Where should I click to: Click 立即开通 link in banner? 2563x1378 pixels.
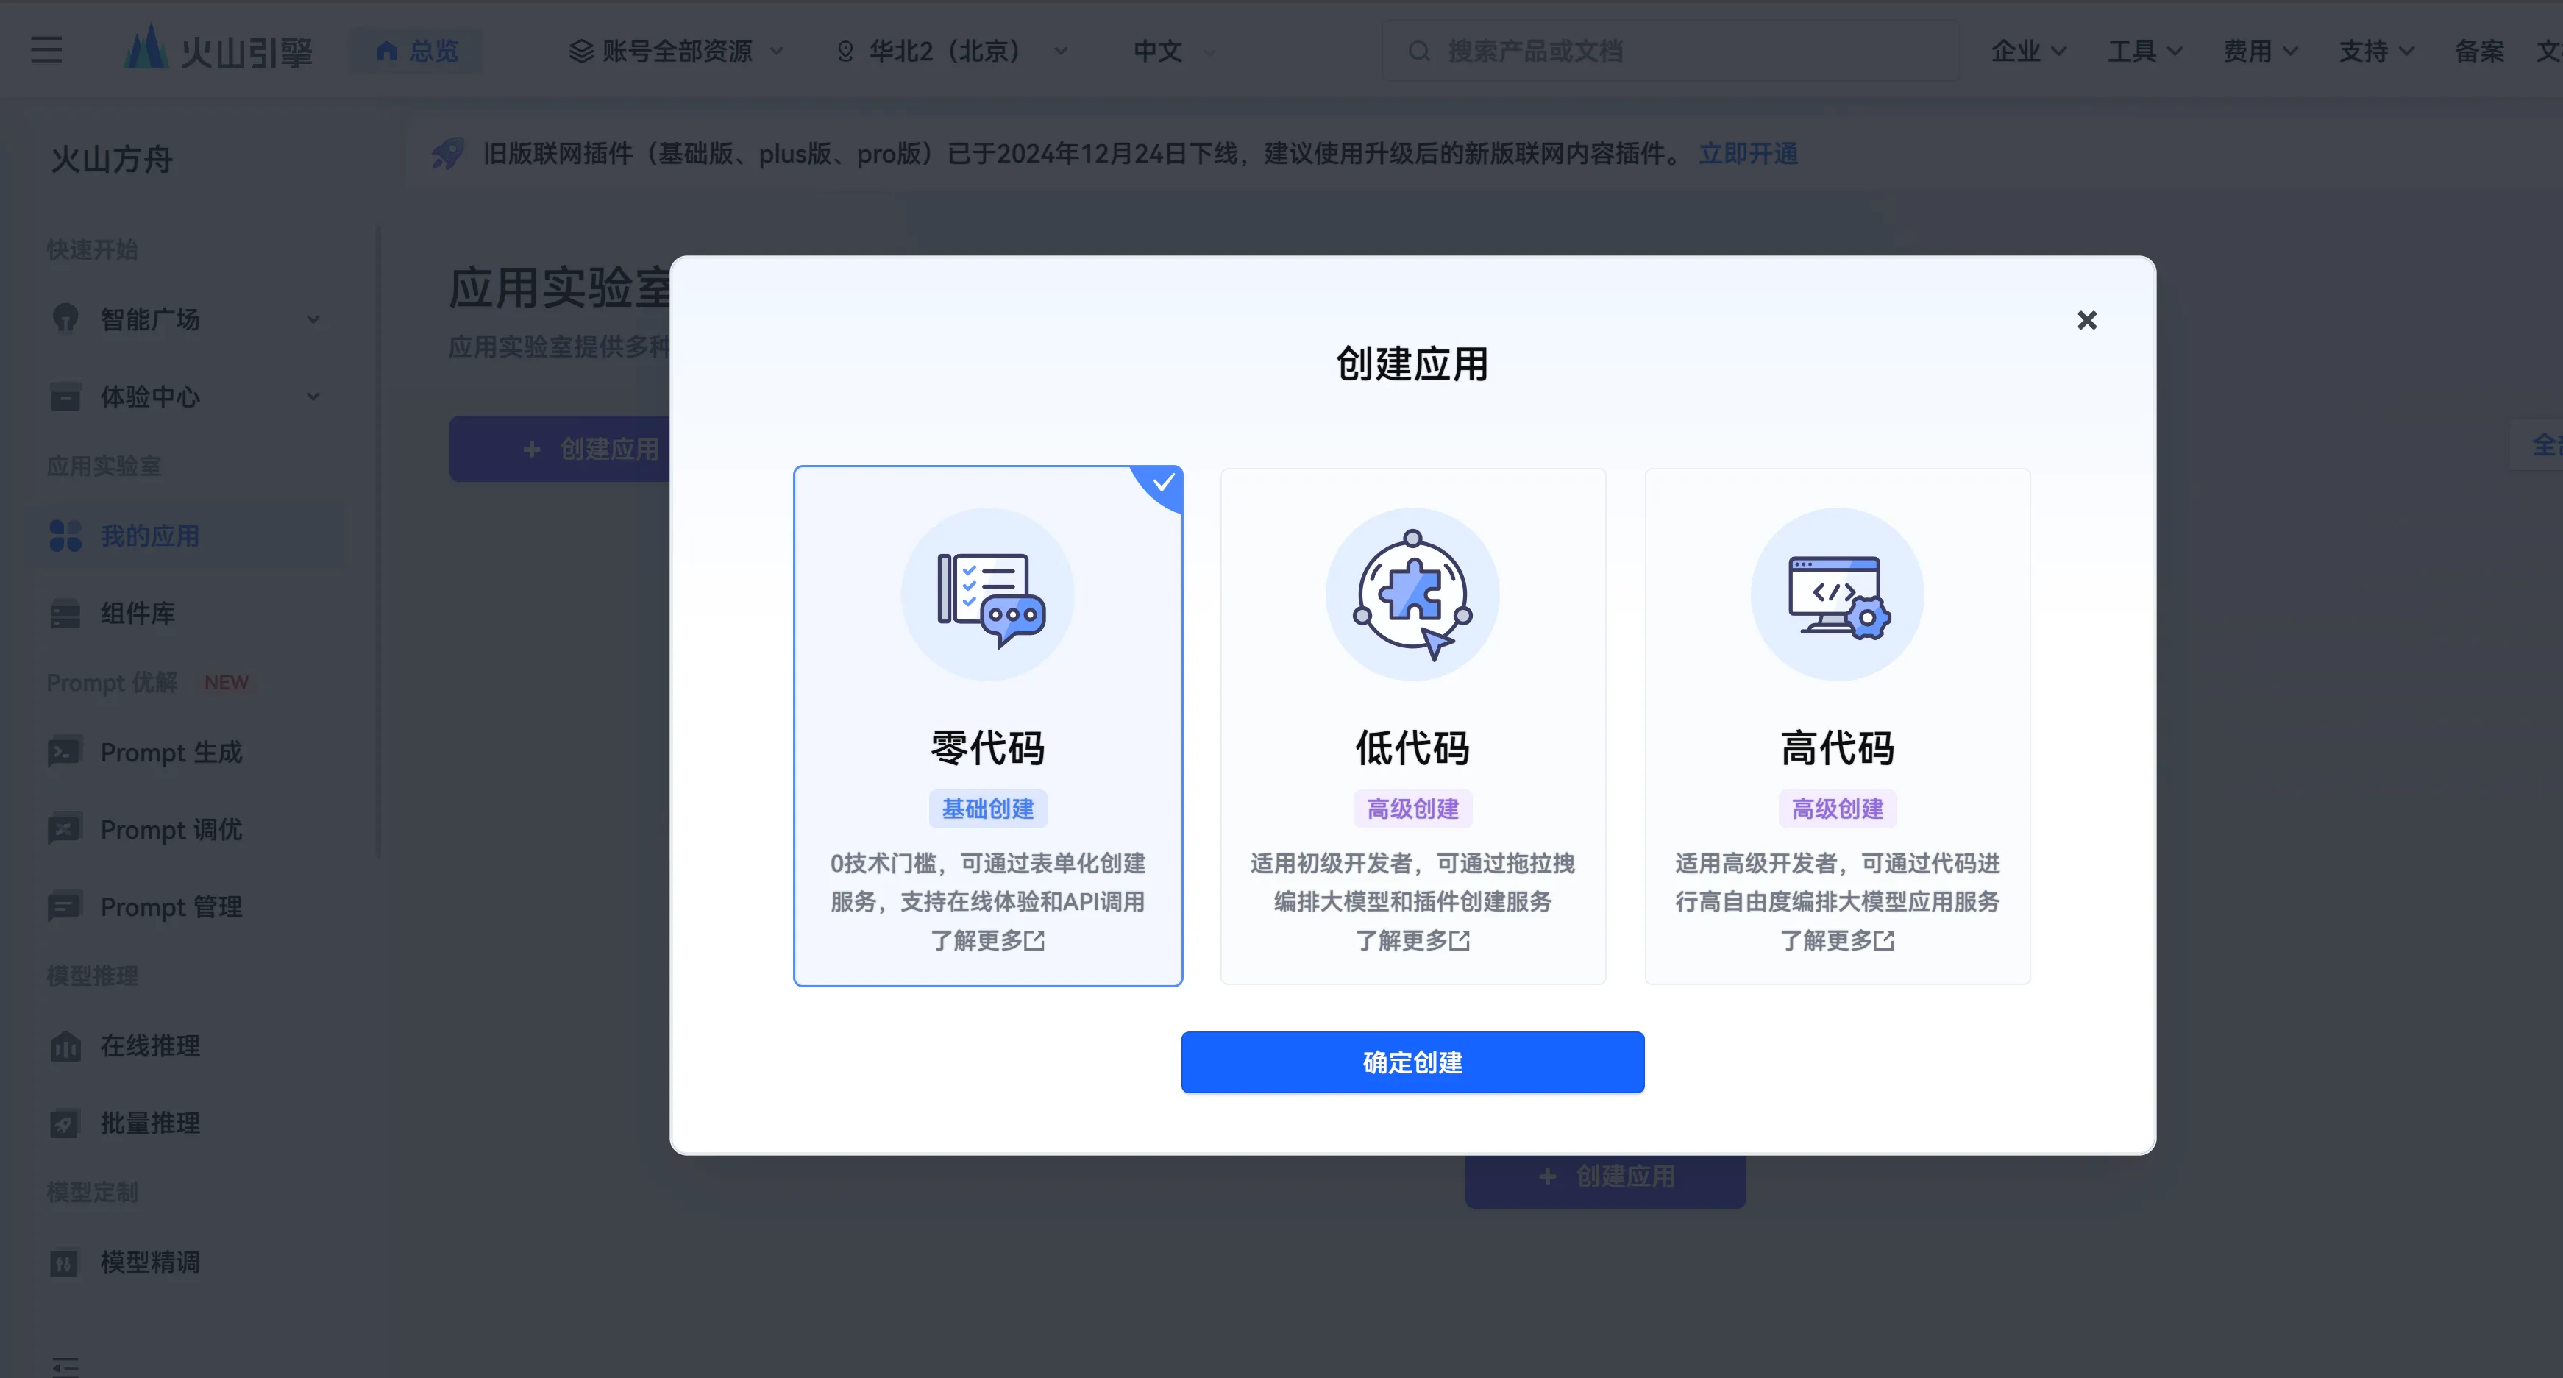[x=1748, y=153]
